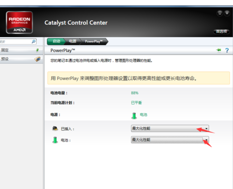Select the PowerPlay breadcrumb tab

(x=94, y=41)
